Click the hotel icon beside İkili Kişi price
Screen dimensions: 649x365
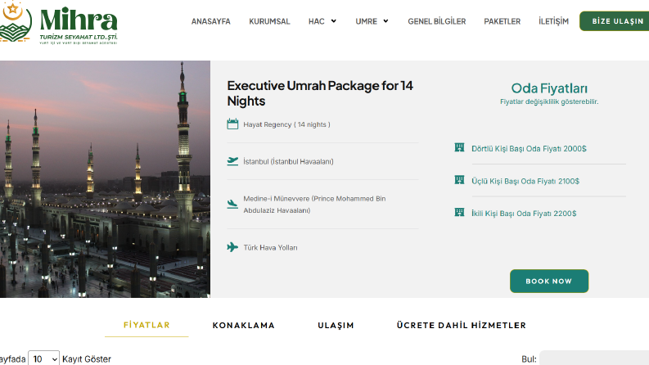(x=459, y=212)
